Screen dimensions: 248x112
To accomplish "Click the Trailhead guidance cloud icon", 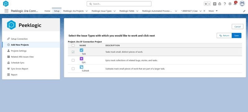I will [x=219, y=4].
